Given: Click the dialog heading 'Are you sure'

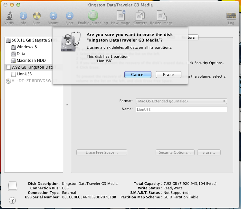Looking at the screenshot, I should [130, 37].
